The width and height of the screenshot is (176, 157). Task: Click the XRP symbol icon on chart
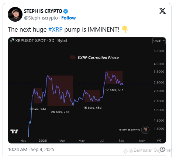12,40
